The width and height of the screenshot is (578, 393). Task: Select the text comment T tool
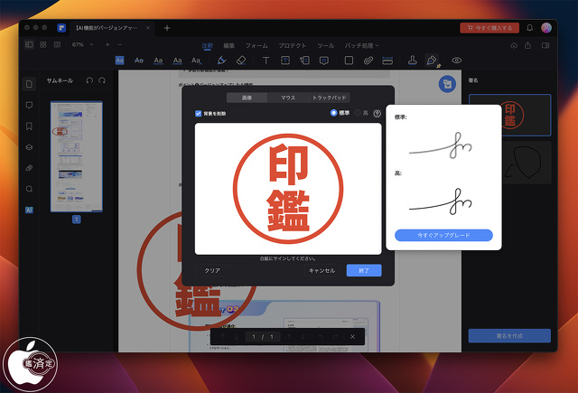[266, 61]
